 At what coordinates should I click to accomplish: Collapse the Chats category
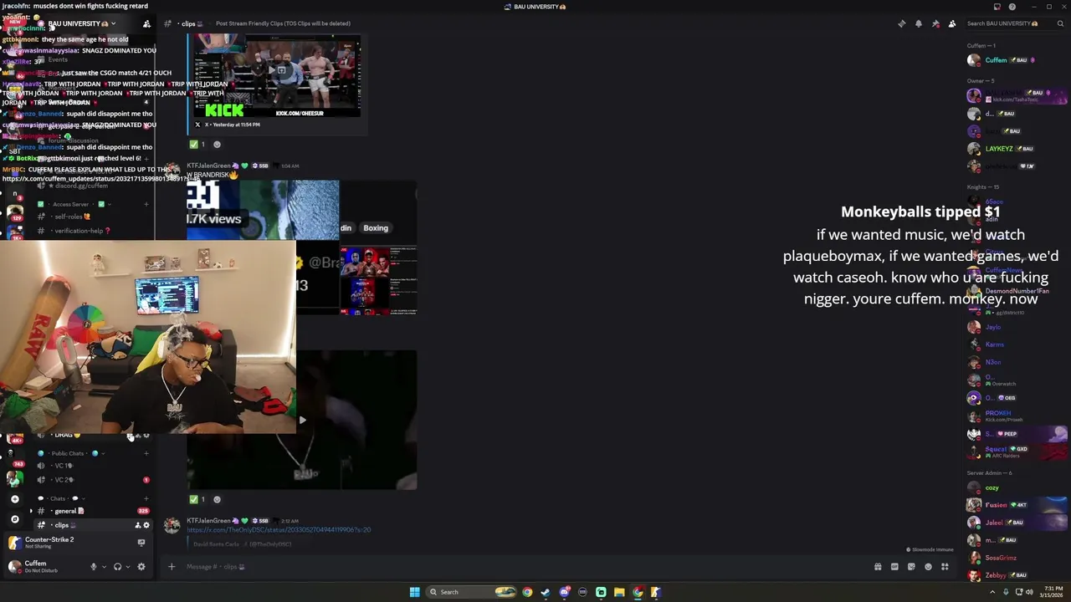65,498
